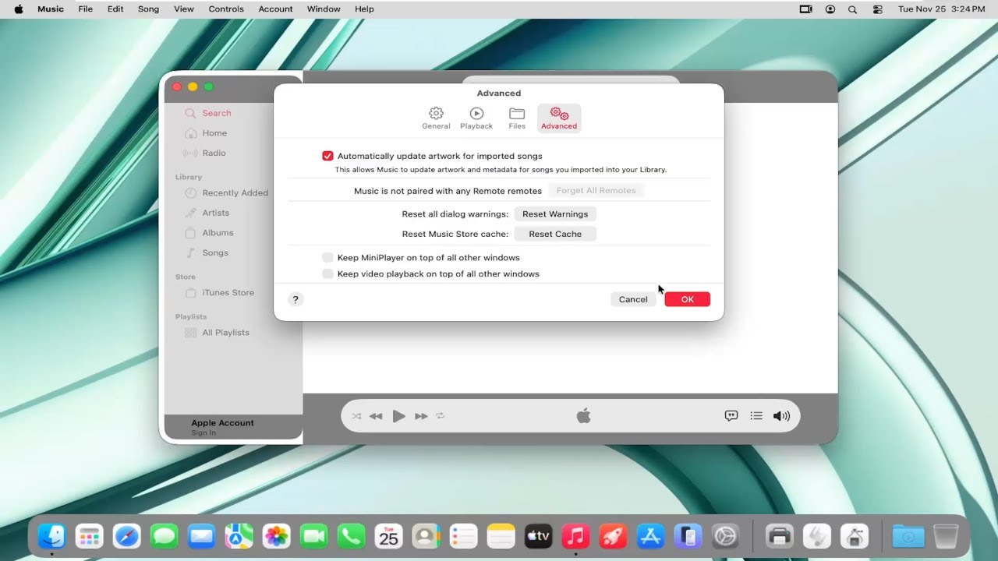Image resolution: width=998 pixels, height=561 pixels.
Task: Click the Reset Cache button
Action: coord(555,234)
